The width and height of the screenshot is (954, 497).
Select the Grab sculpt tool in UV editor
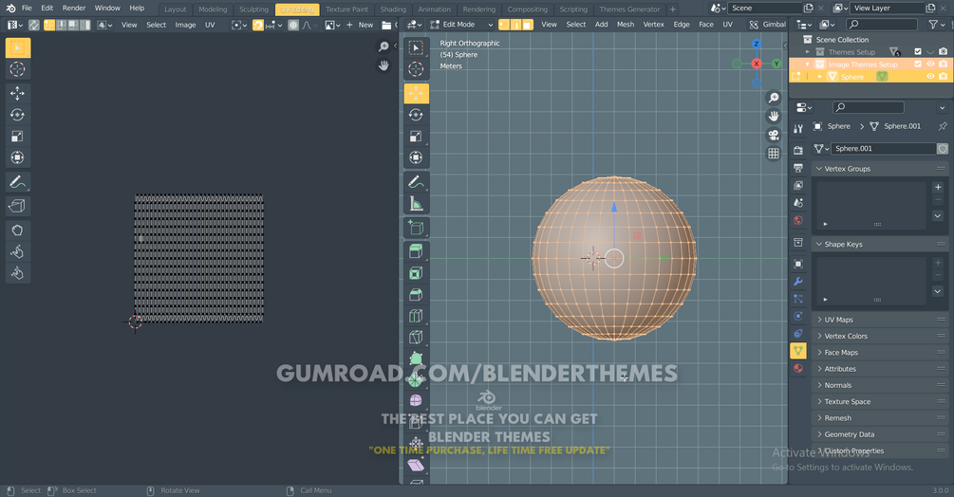(18, 230)
